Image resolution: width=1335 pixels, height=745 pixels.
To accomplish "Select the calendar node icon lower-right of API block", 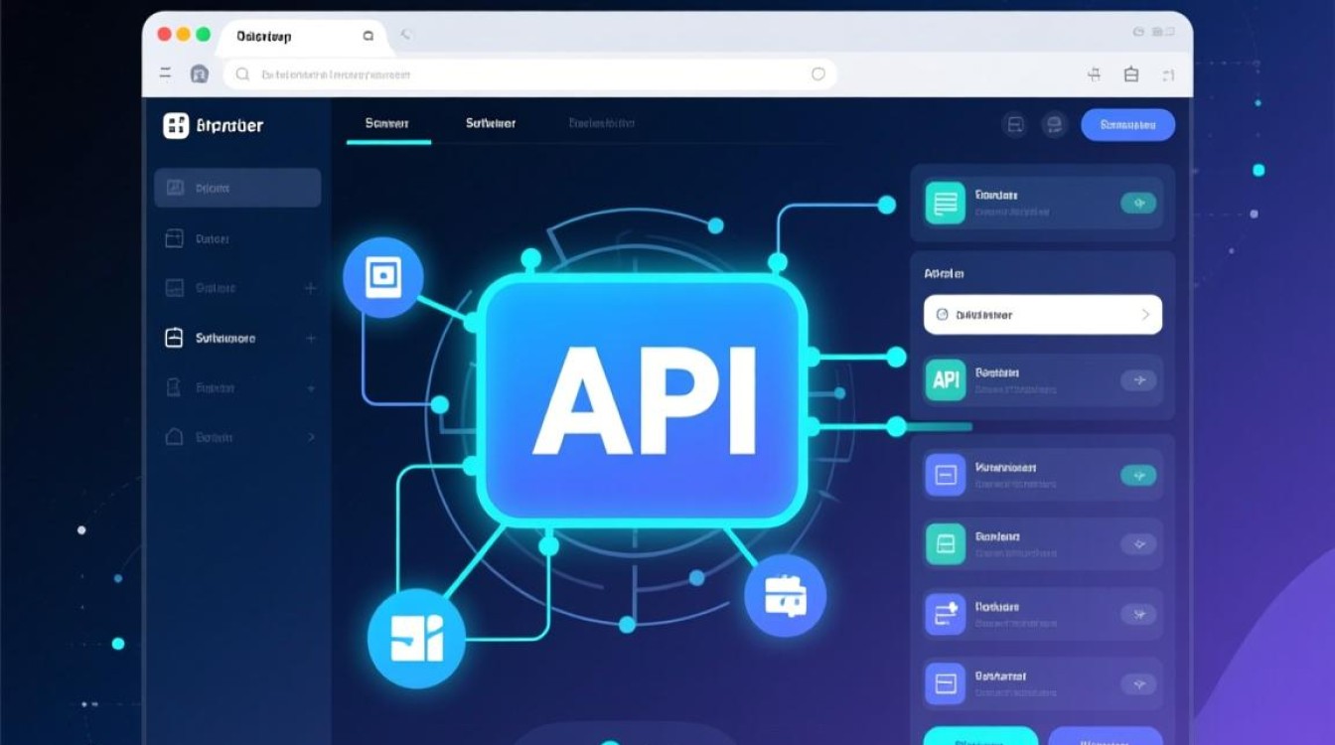I will coord(785,596).
